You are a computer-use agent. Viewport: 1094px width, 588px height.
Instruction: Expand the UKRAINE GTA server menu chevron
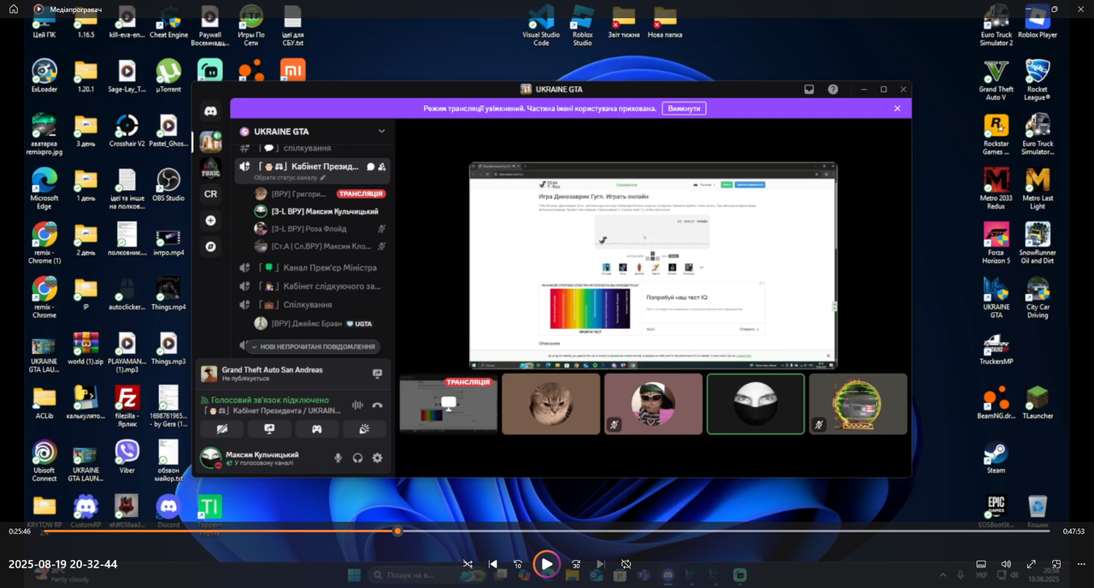coord(381,132)
